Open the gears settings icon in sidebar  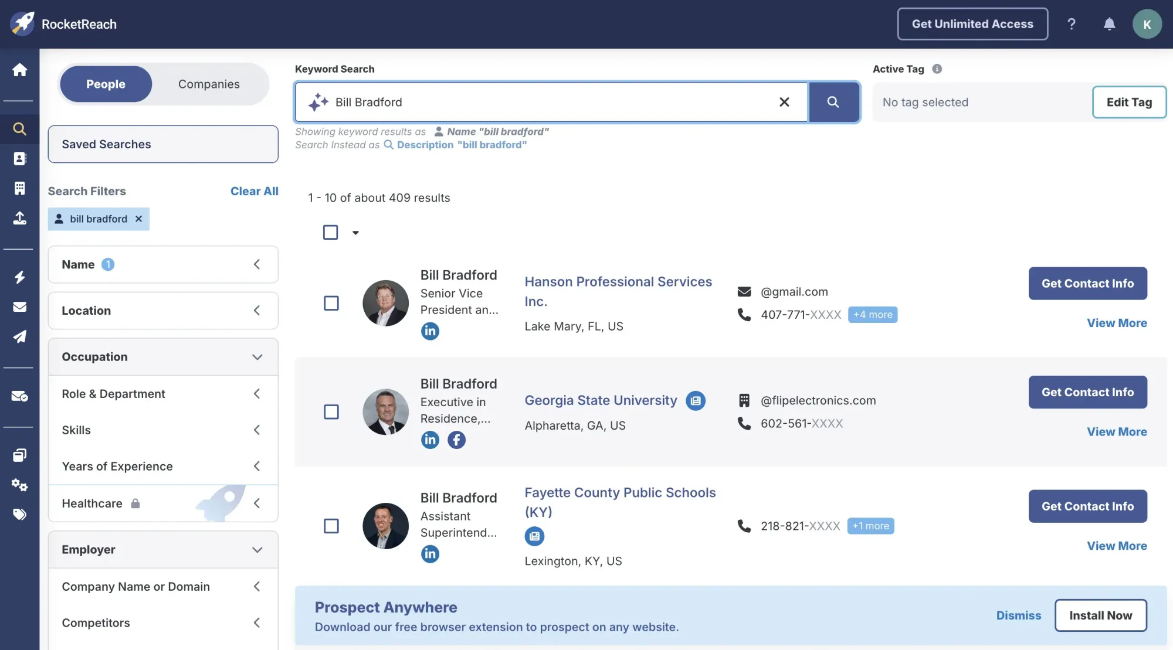coord(19,485)
